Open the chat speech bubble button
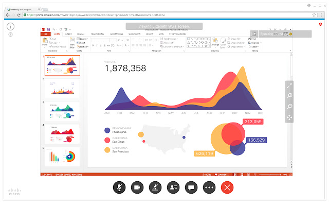This screenshot has width=329, height=206. point(191,187)
